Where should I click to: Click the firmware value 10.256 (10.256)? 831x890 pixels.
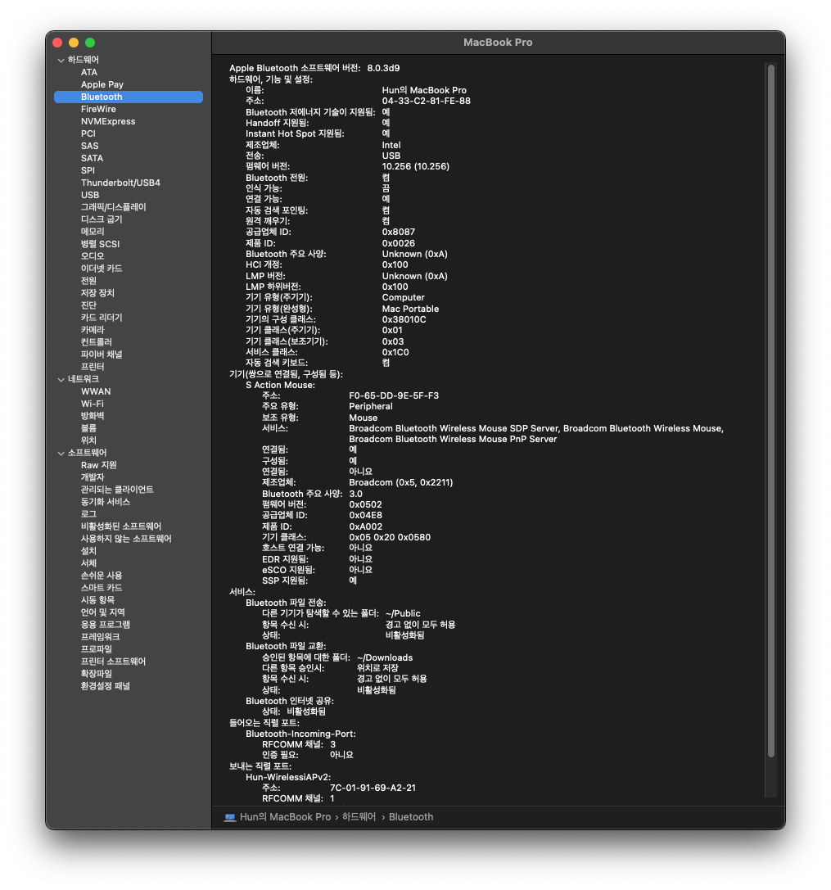tap(416, 166)
